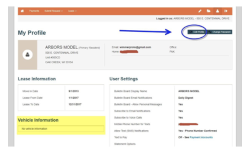Click the Home icon in navbar
This screenshot has height=153, width=246.
tap(22, 11)
